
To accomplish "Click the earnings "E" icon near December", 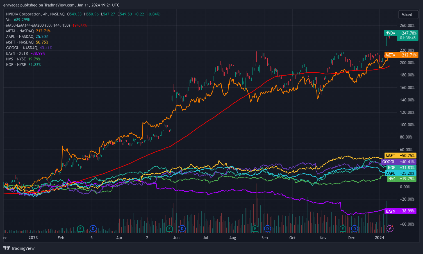I will pos(342,229).
